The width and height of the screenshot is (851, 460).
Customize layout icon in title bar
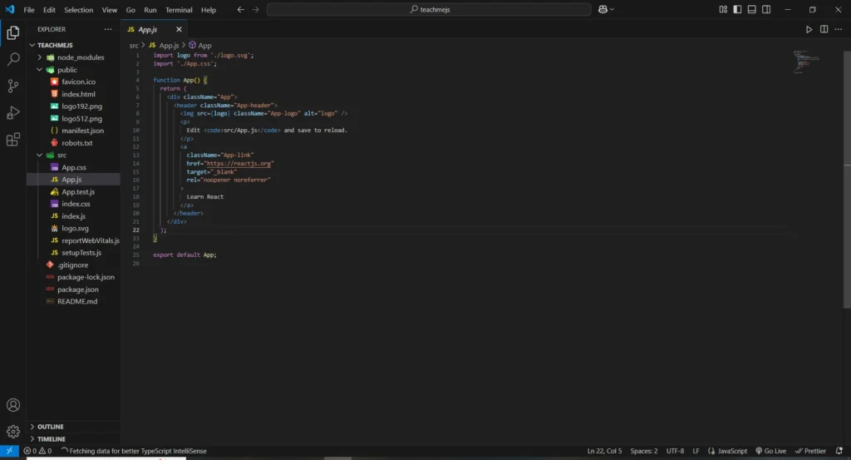[723, 9]
